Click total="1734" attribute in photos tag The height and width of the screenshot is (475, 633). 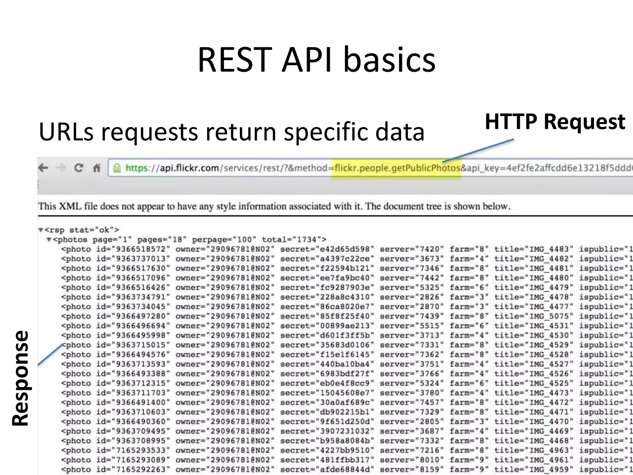click(291, 239)
